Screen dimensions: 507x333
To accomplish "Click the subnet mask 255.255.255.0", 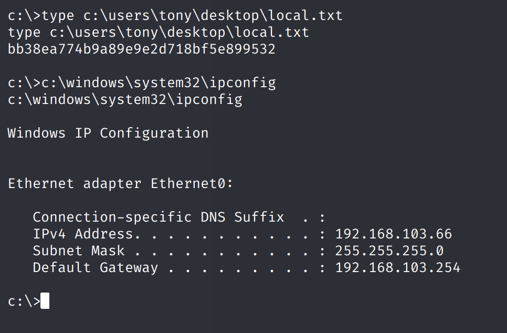I will coord(389,251).
